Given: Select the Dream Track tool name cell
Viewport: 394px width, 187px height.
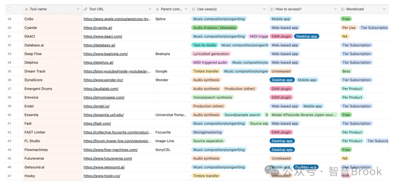Looking at the screenshot, I should [x=53, y=71].
